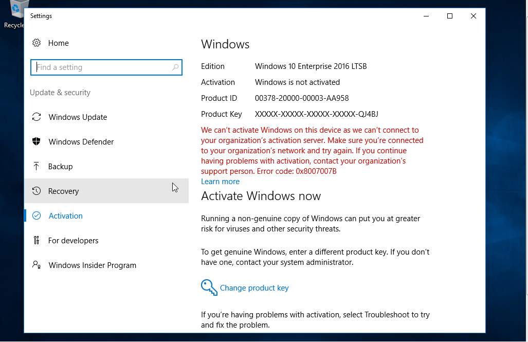Go to Windows Defender settings
The image size is (528, 342).
pos(106,141)
